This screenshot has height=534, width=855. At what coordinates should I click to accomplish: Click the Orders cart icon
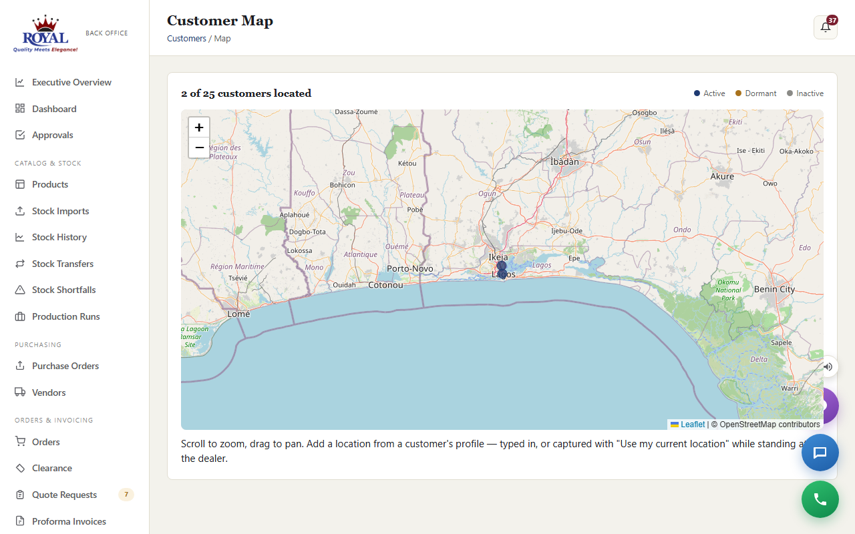pyautogui.click(x=20, y=442)
